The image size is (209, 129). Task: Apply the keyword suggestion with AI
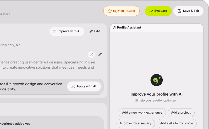[84, 86]
